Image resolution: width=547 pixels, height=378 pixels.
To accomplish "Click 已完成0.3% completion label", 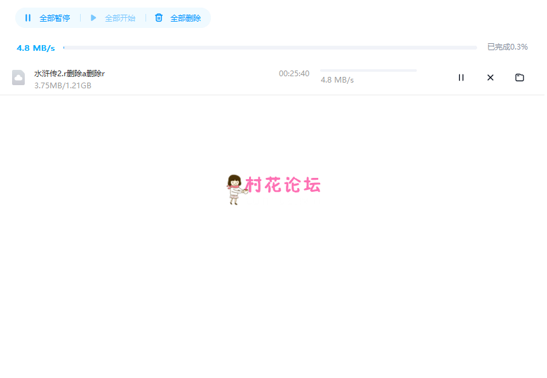I will click(507, 47).
